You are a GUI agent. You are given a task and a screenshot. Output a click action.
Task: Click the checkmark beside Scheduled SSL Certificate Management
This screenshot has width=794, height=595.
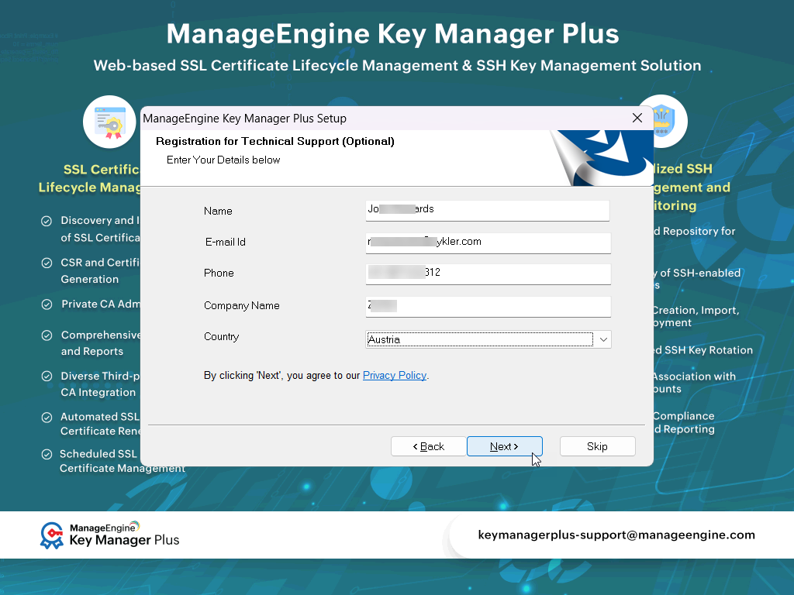click(x=47, y=454)
